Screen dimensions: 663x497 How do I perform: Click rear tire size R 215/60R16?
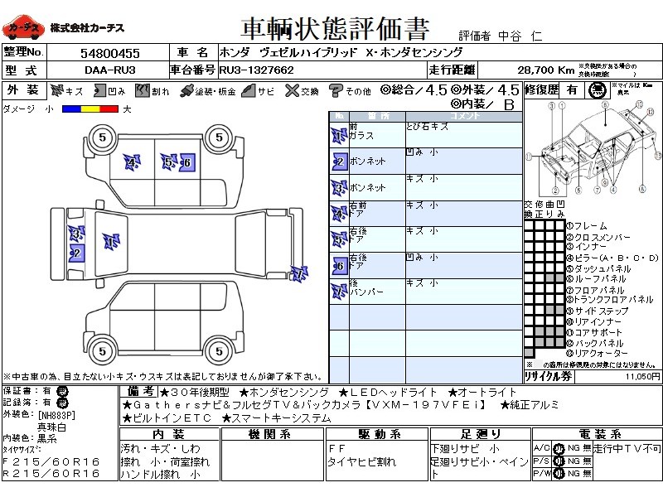(51, 474)
